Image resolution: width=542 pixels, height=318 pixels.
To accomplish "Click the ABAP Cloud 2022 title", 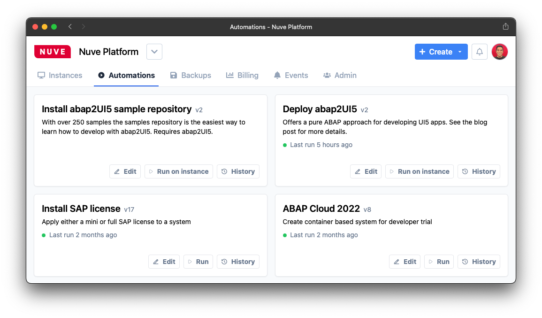I will (321, 209).
